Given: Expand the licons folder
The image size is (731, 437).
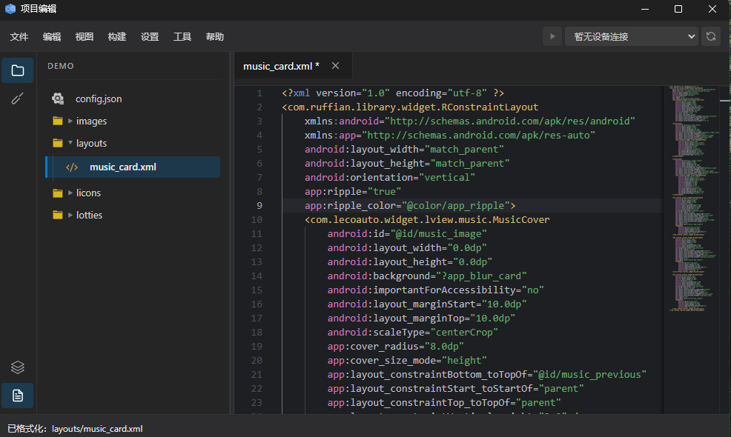Looking at the screenshot, I should point(70,193).
